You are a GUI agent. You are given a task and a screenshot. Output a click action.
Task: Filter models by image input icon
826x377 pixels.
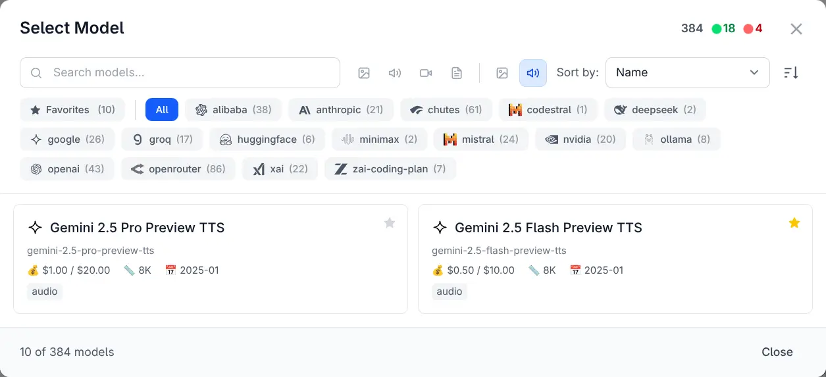pyautogui.click(x=364, y=73)
